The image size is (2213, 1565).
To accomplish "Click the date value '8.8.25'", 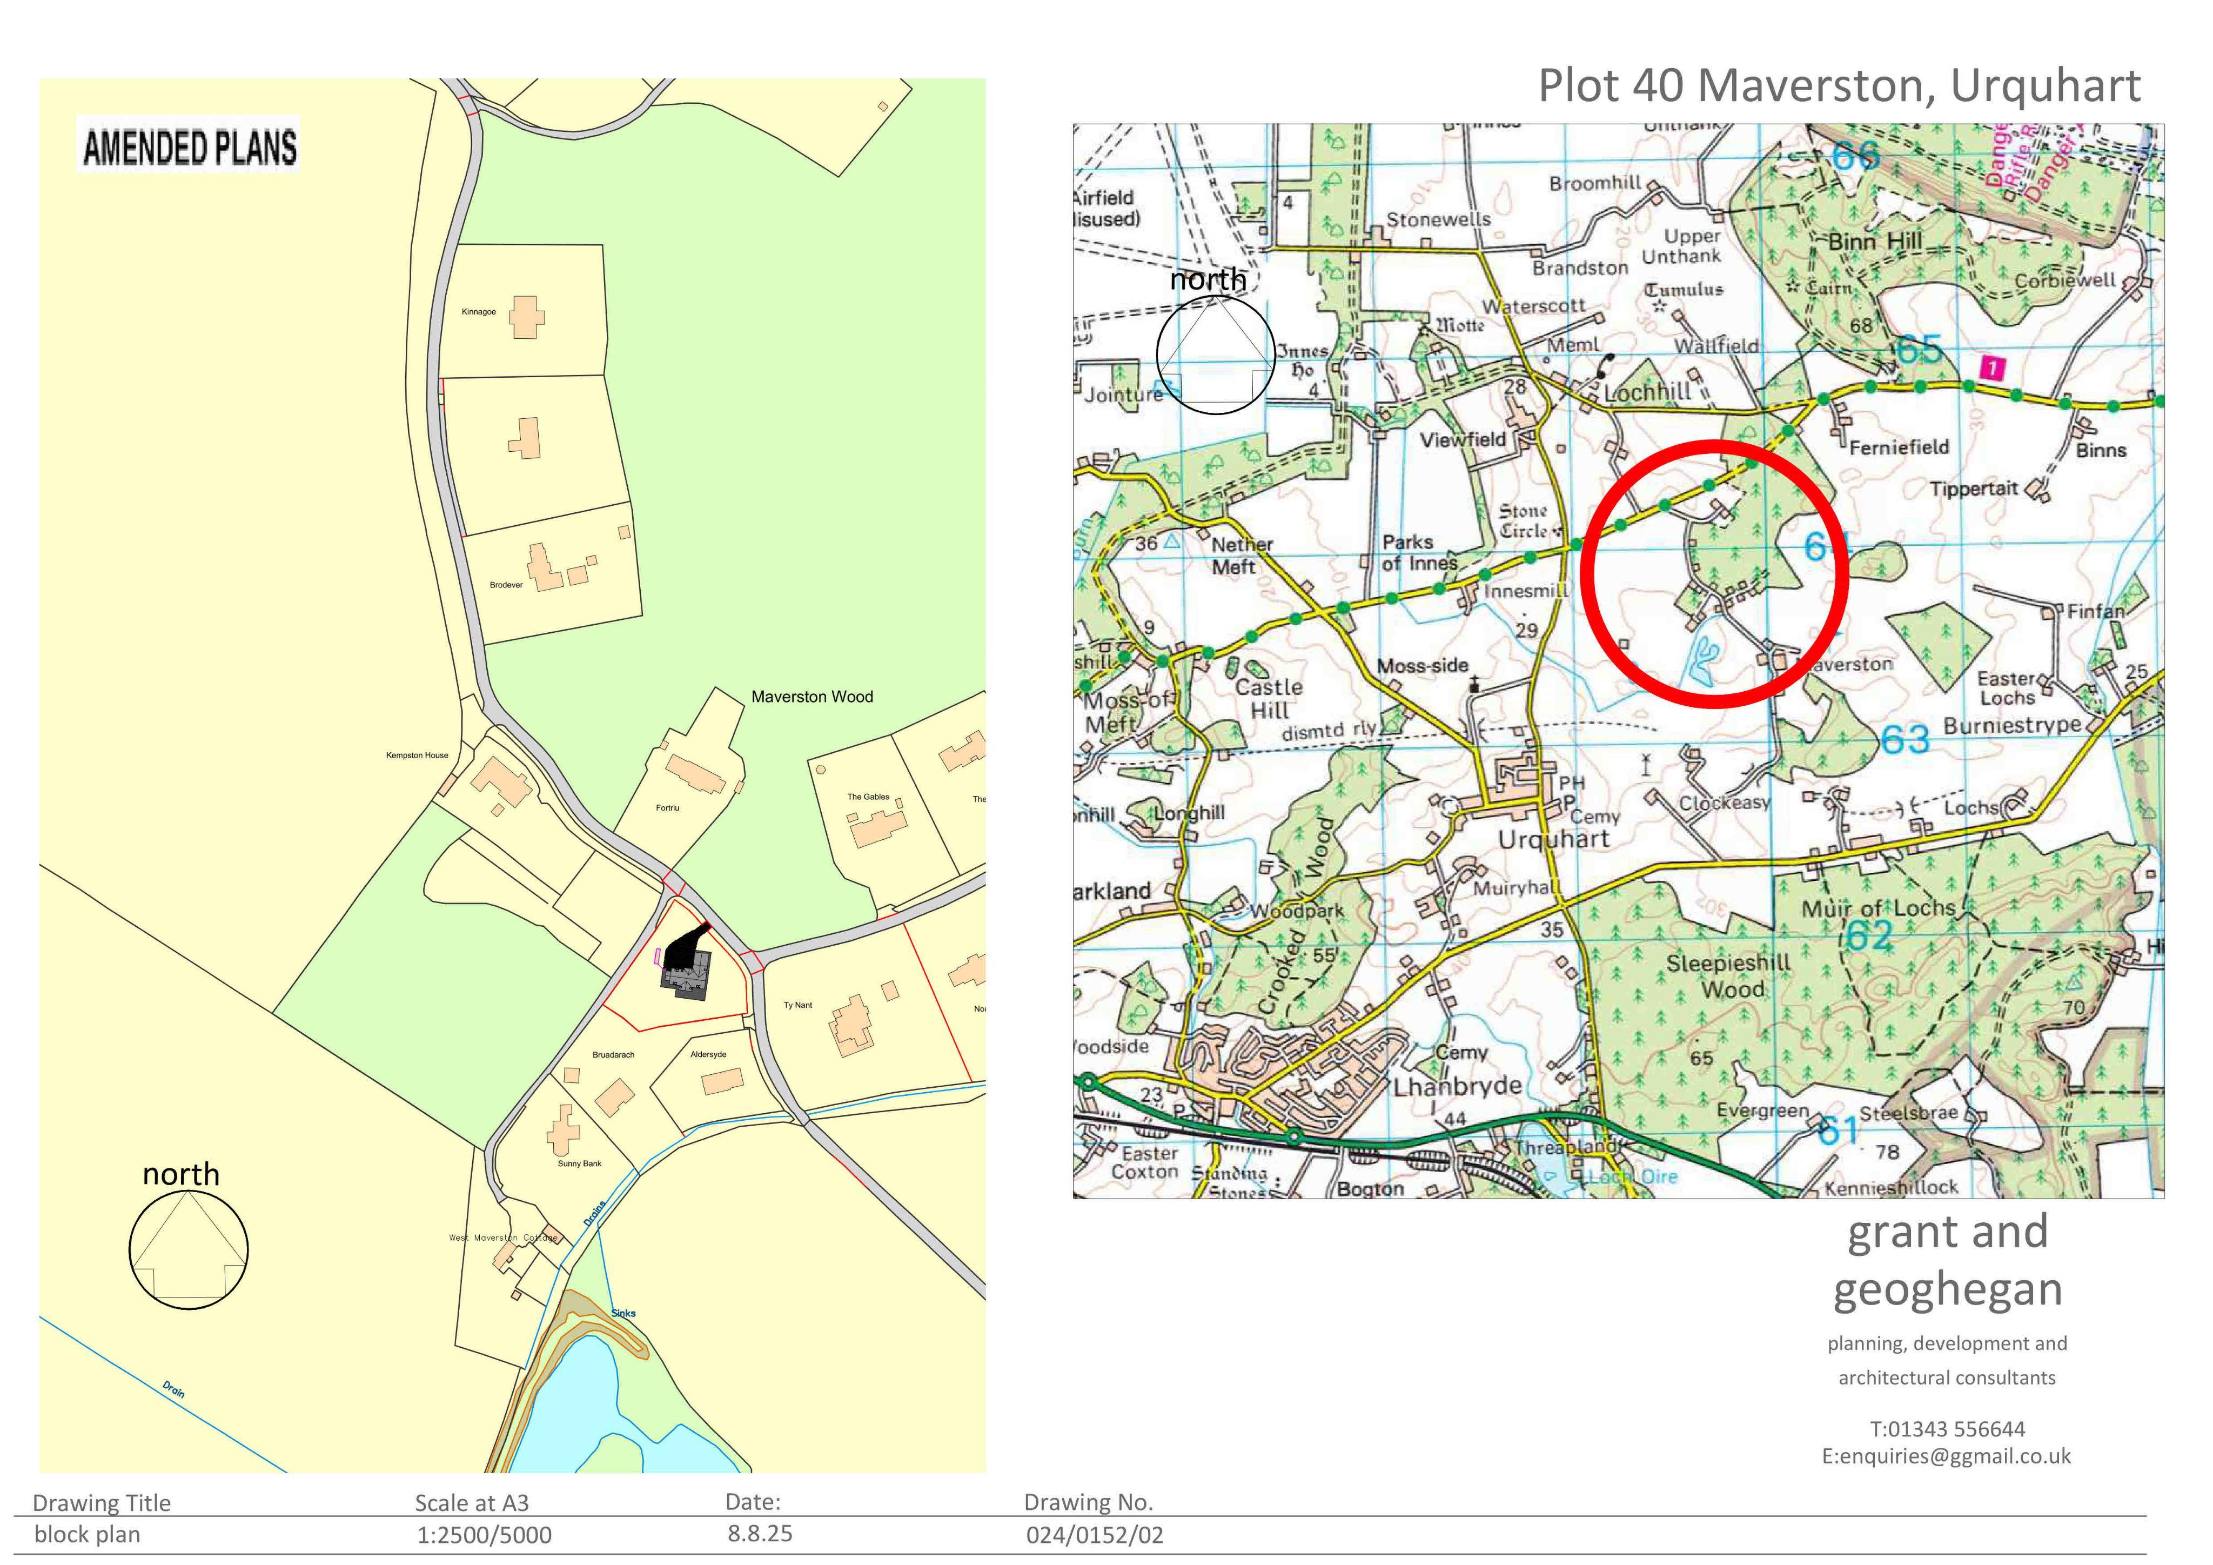I will pyautogui.click(x=760, y=1533).
